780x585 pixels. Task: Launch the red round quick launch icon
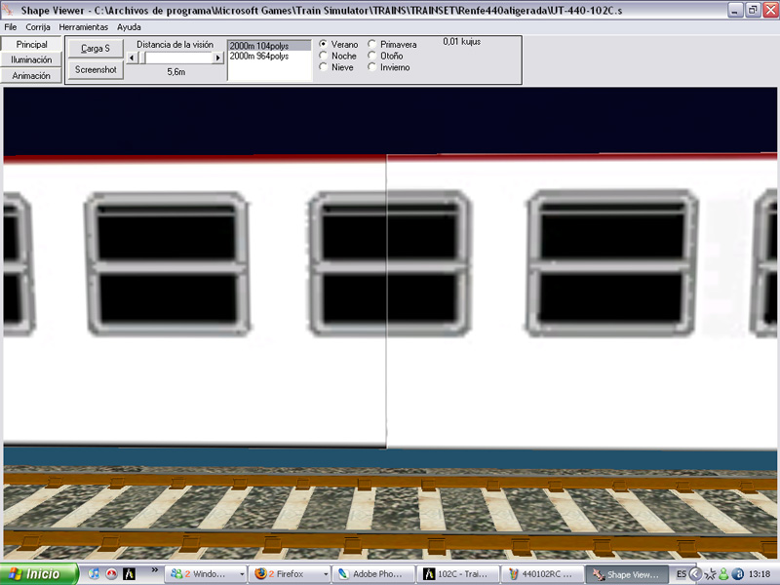[x=111, y=574]
